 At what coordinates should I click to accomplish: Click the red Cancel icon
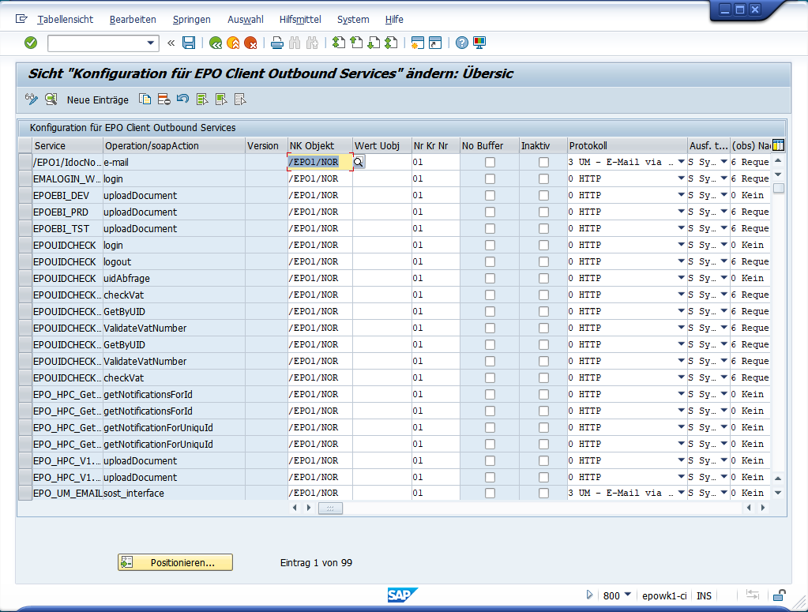pyautogui.click(x=250, y=43)
